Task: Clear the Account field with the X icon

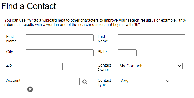Action: [x=30, y=89]
